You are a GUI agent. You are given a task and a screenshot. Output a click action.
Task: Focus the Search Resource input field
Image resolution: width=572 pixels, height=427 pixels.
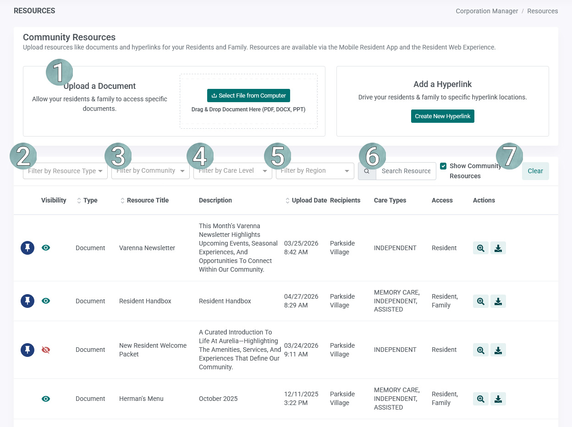[406, 171]
